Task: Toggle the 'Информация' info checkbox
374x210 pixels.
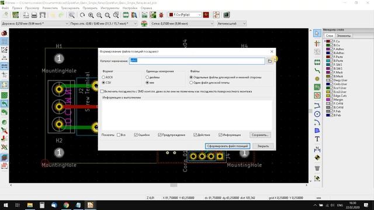Action: coord(220,135)
